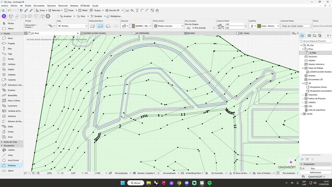Image resolution: width=332 pixels, height=187 pixels.
Task: Click the Undo arrow icon
Action: (10, 10)
